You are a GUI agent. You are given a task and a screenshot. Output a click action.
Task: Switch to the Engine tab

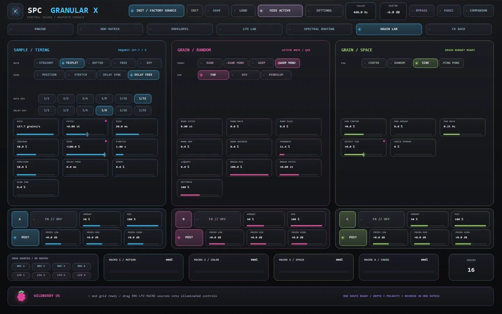click(x=40, y=29)
